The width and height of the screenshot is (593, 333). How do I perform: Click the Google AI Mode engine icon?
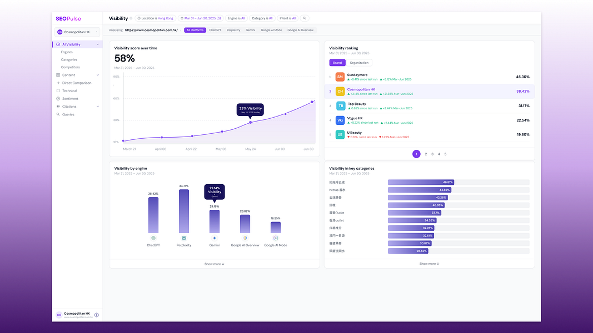[x=276, y=238]
